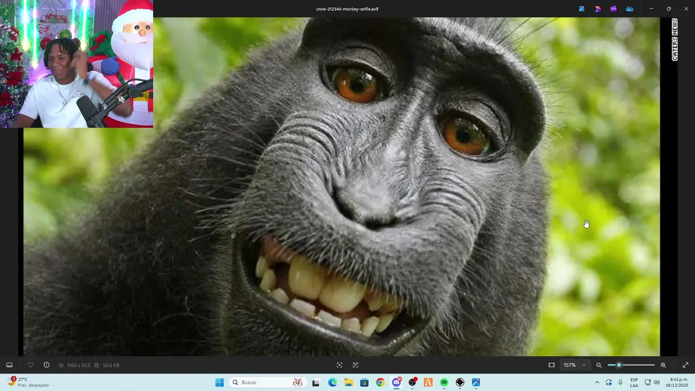695x391 pixels.
Task: Open Clipchamp video editor icon
Action: [614, 9]
